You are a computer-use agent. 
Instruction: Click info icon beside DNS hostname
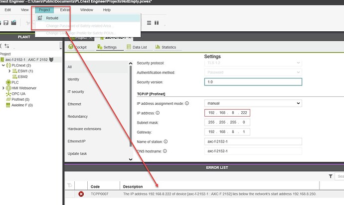click(x=165, y=151)
